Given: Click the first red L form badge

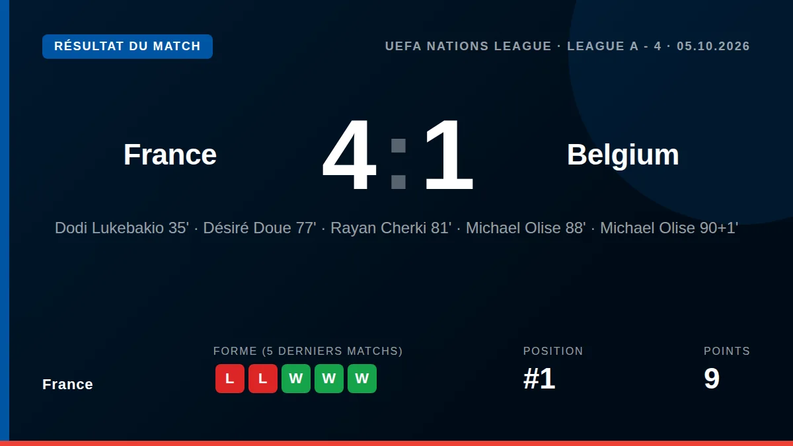Looking at the screenshot, I should coord(230,379).
